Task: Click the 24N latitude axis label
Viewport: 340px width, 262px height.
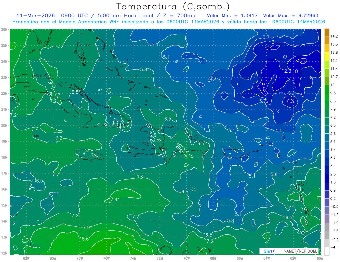Action: (4, 61)
